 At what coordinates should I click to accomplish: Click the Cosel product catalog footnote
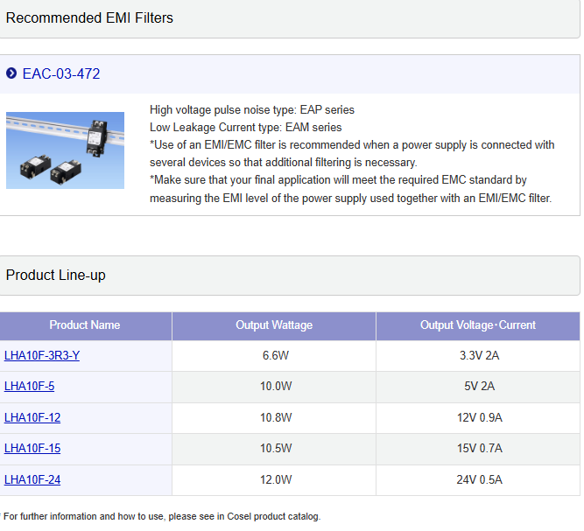tap(162, 516)
